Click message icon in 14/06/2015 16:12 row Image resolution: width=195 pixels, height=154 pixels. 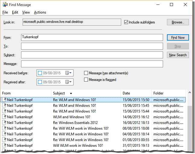[4, 117]
